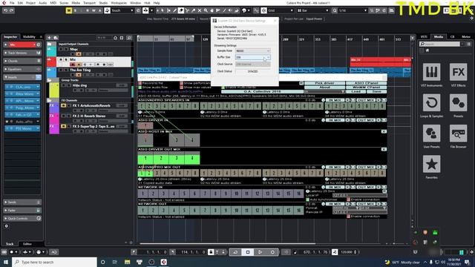Click the WinMM CPanel button
The height and width of the screenshot is (267, 475).
coord(366,88)
